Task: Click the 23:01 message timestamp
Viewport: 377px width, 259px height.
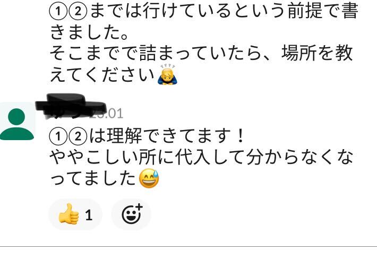Action: [x=107, y=114]
